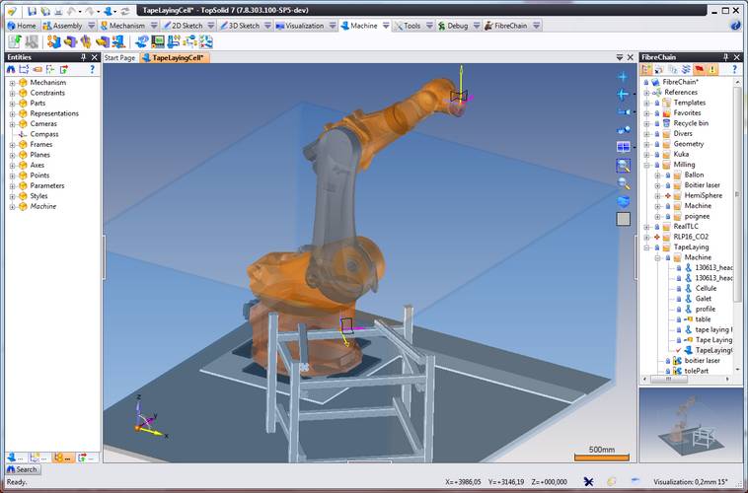The width and height of the screenshot is (748, 493).
Task: Select the RLP16_CO2 tree item
Action: pos(691,237)
